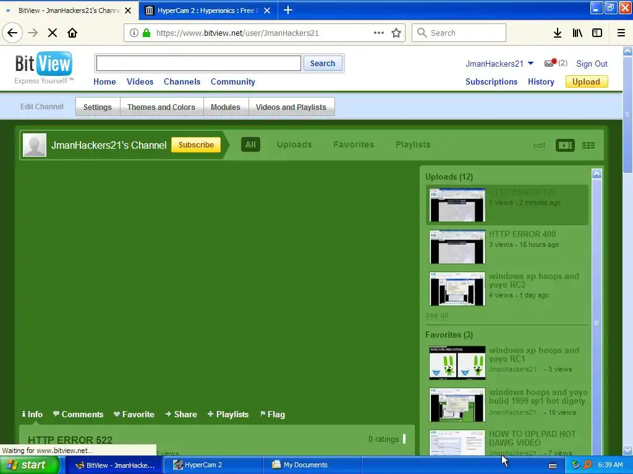Click the BitView search input field
The width and height of the screenshot is (633, 474).
pyautogui.click(x=198, y=64)
